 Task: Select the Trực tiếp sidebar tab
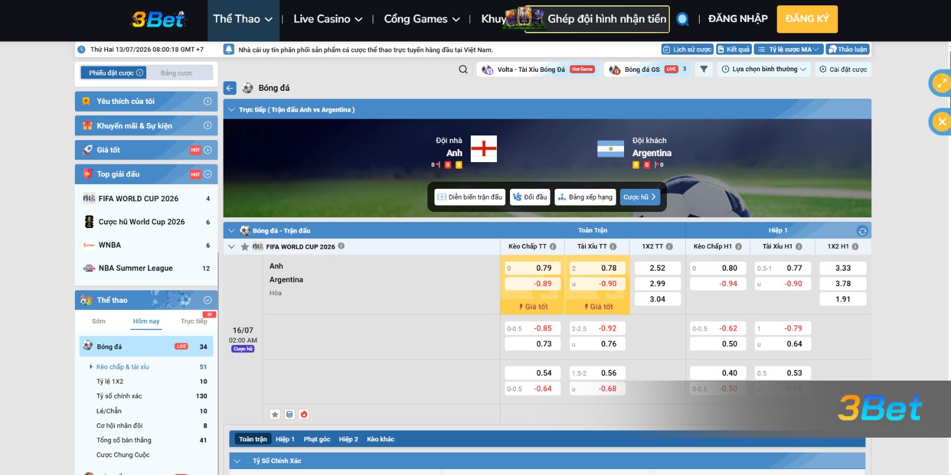pyautogui.click(x=194, y=321)
